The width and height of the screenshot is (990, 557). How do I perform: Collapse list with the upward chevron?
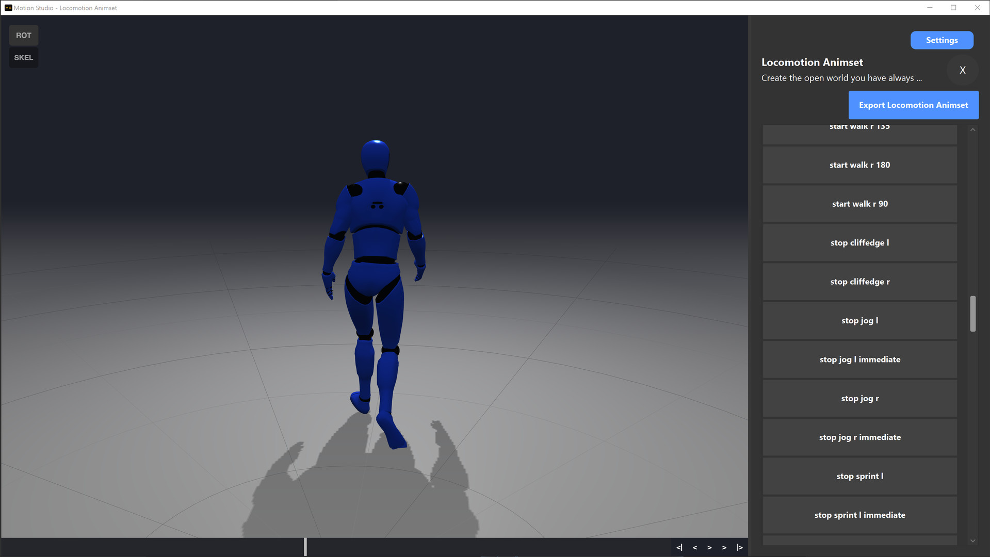click(x=973, y=129)
